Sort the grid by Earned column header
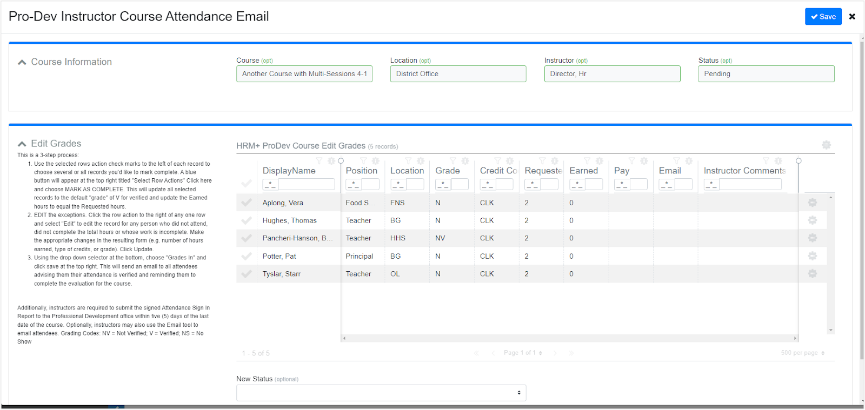Screen dimensions: 865x410 click(x=584, y=171)
